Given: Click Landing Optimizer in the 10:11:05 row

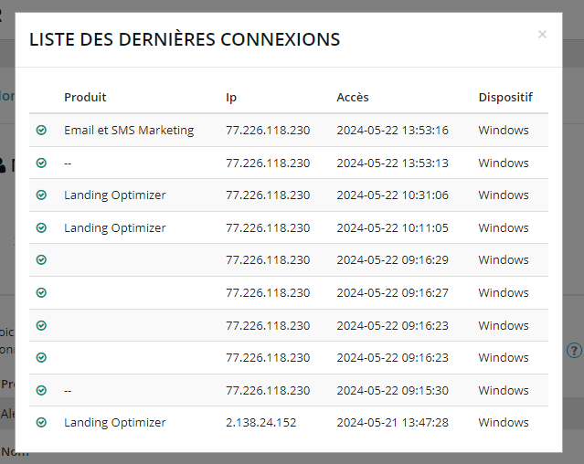Looking at the screenshot, I should point(115,227).
